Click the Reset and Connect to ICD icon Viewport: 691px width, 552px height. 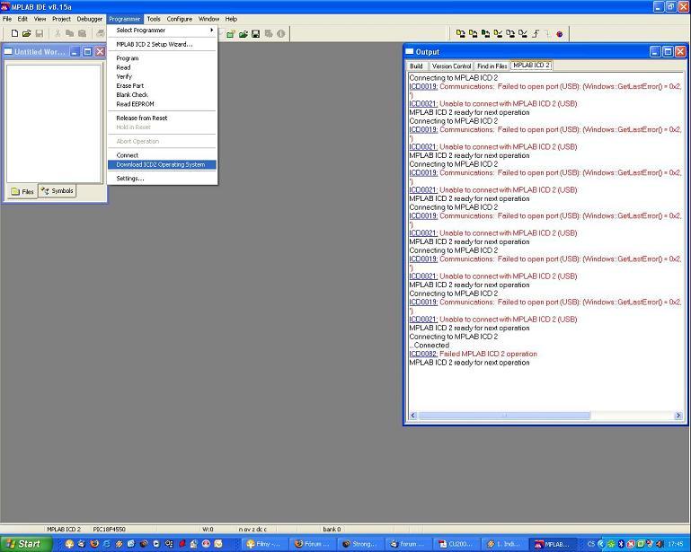[x=560, y=34]
